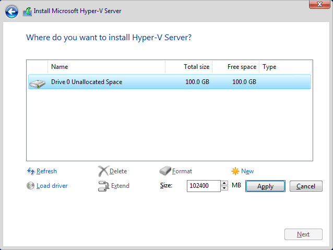Click the Size input field
This screenshot has height=250, width=333.
204,186
